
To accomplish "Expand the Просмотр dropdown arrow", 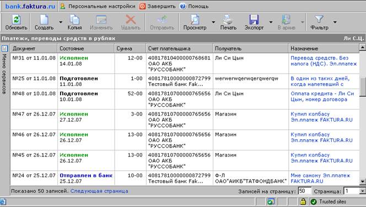I will (x=213, y=22).
